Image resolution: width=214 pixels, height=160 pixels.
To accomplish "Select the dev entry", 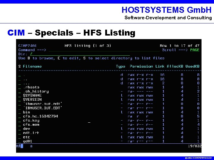I will click(x=26, y=129).
